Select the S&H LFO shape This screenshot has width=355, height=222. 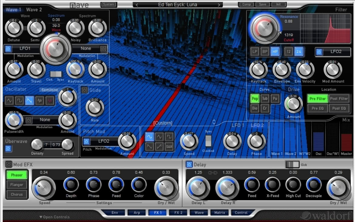pyautogui.click(x=169, y=147)
